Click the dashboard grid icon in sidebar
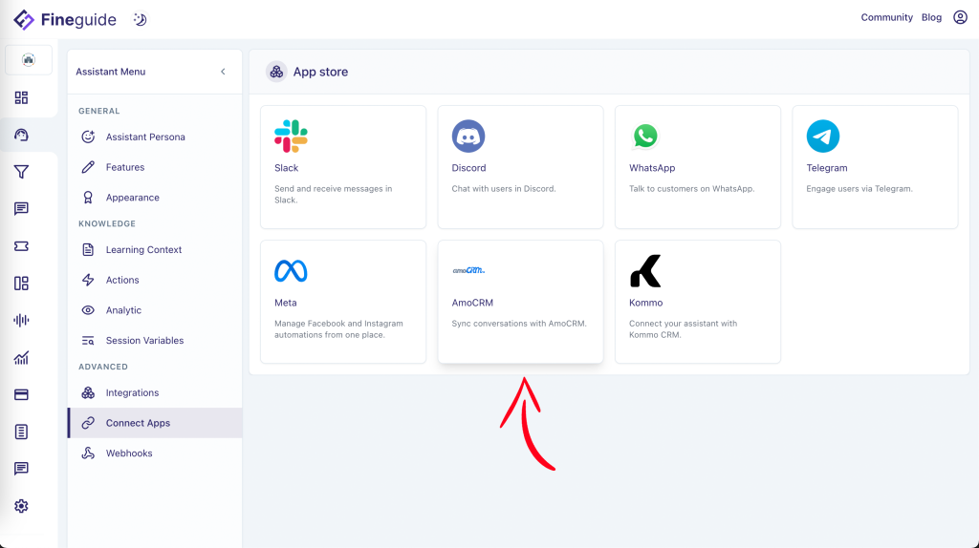979x548 pixels. pos(21,97)
